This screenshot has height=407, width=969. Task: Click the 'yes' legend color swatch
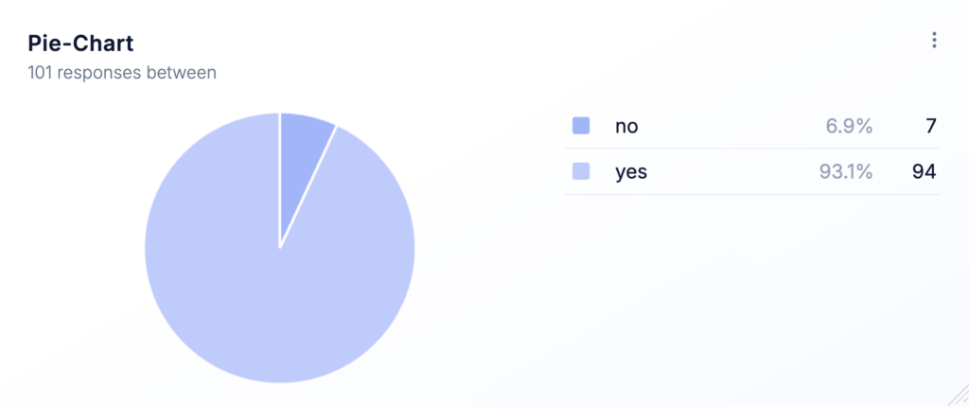tap(581, 171)
